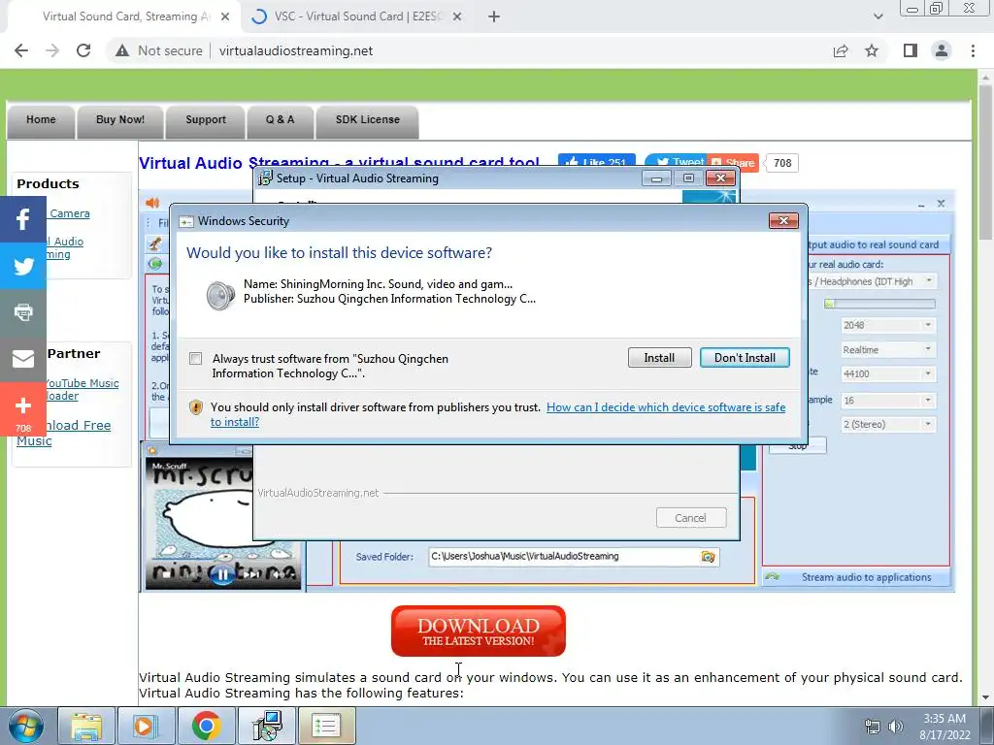Open the list-window taskbar item
This screenshot has height=745, width=994.
(326, 726)
